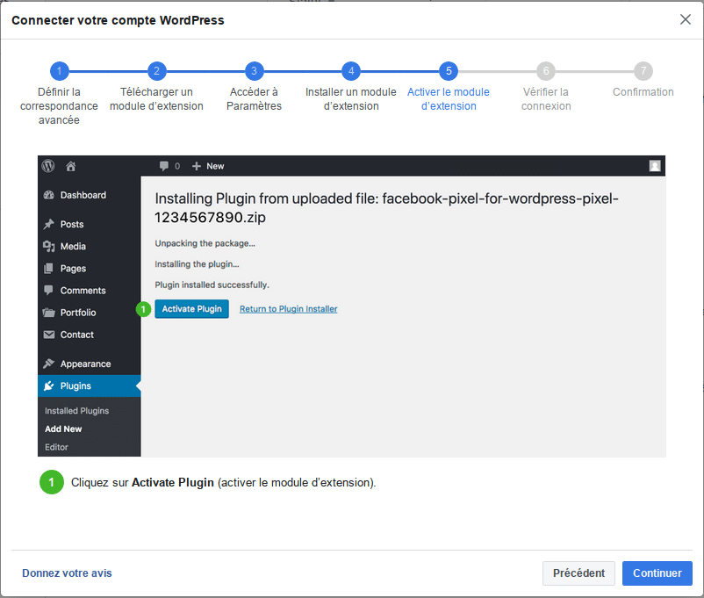Select the Media icon in WordPress sidebar
704x598 pixels.
coord(48,246)
